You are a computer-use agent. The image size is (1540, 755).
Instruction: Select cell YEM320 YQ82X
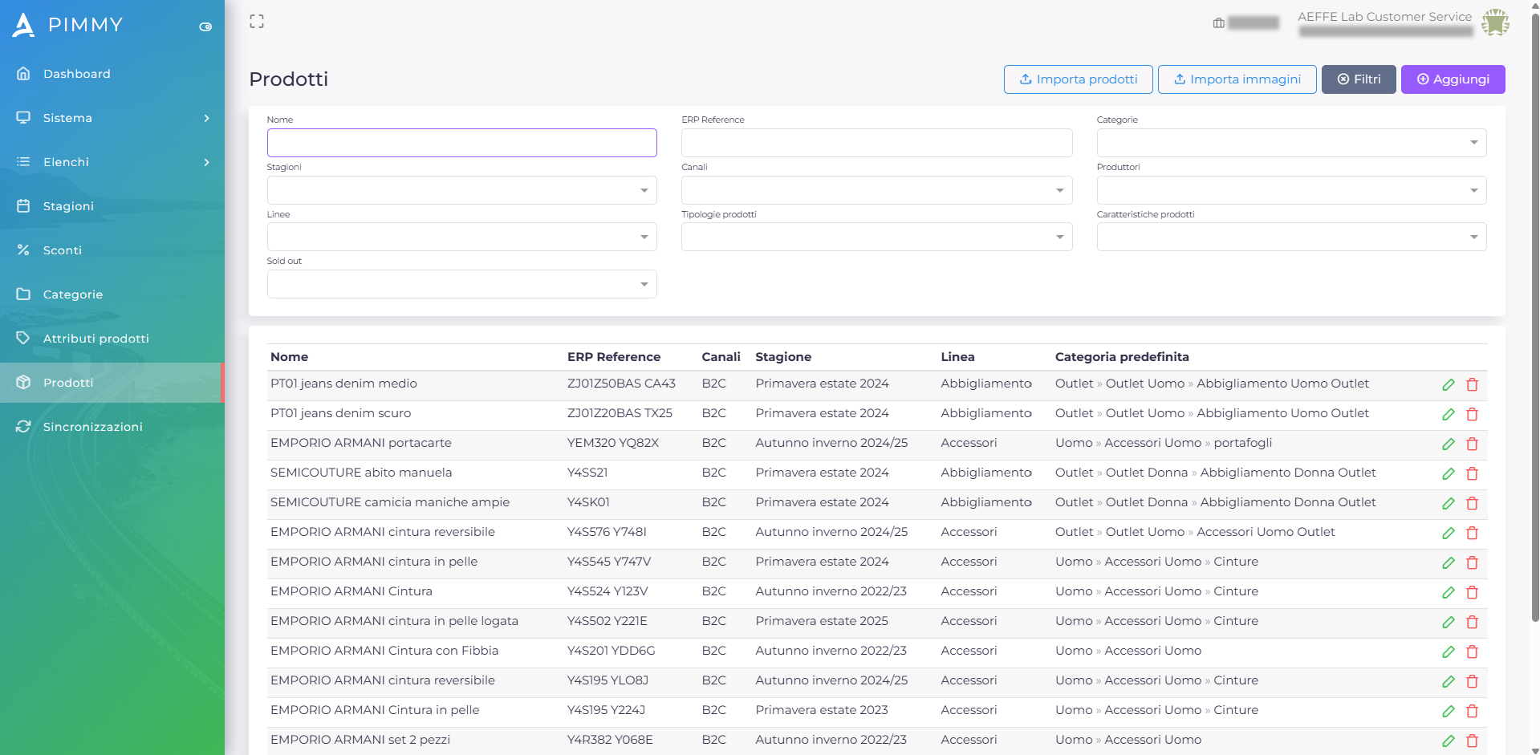coord(613,443)
